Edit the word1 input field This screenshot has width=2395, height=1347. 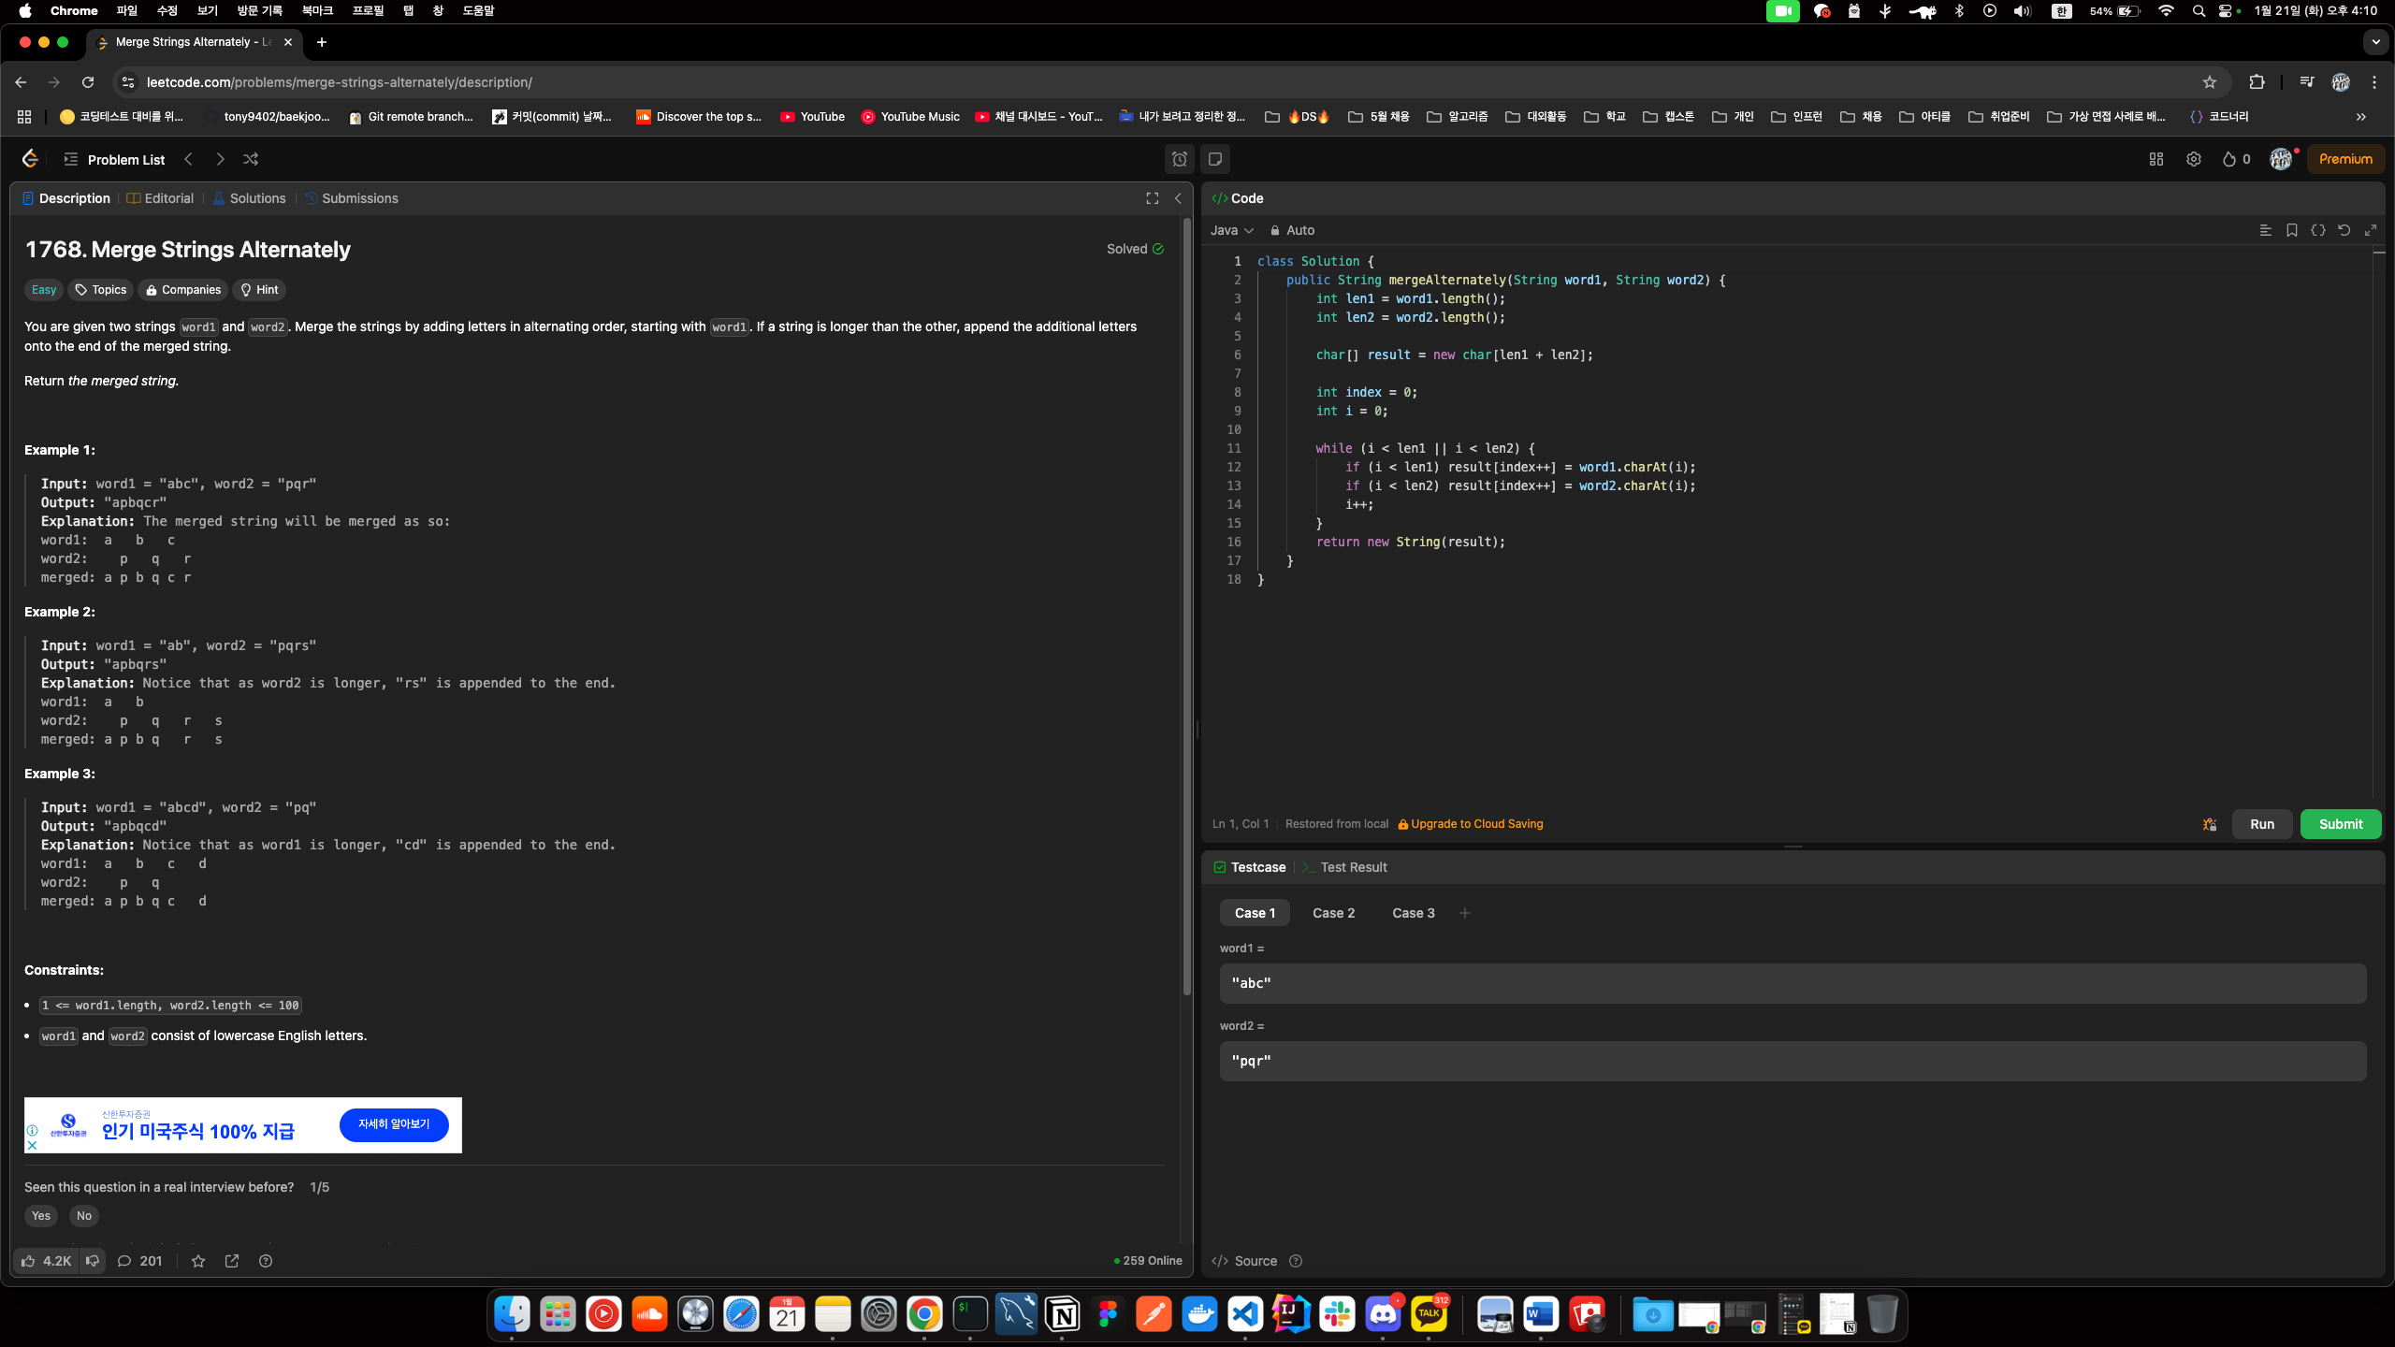pyautogui.click(x=1793, y=983)
